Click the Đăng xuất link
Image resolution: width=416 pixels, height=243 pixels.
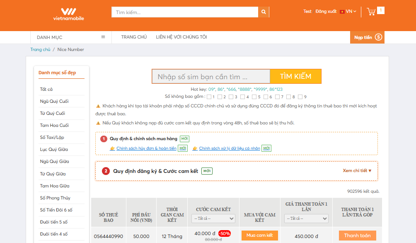pos(326,12)
